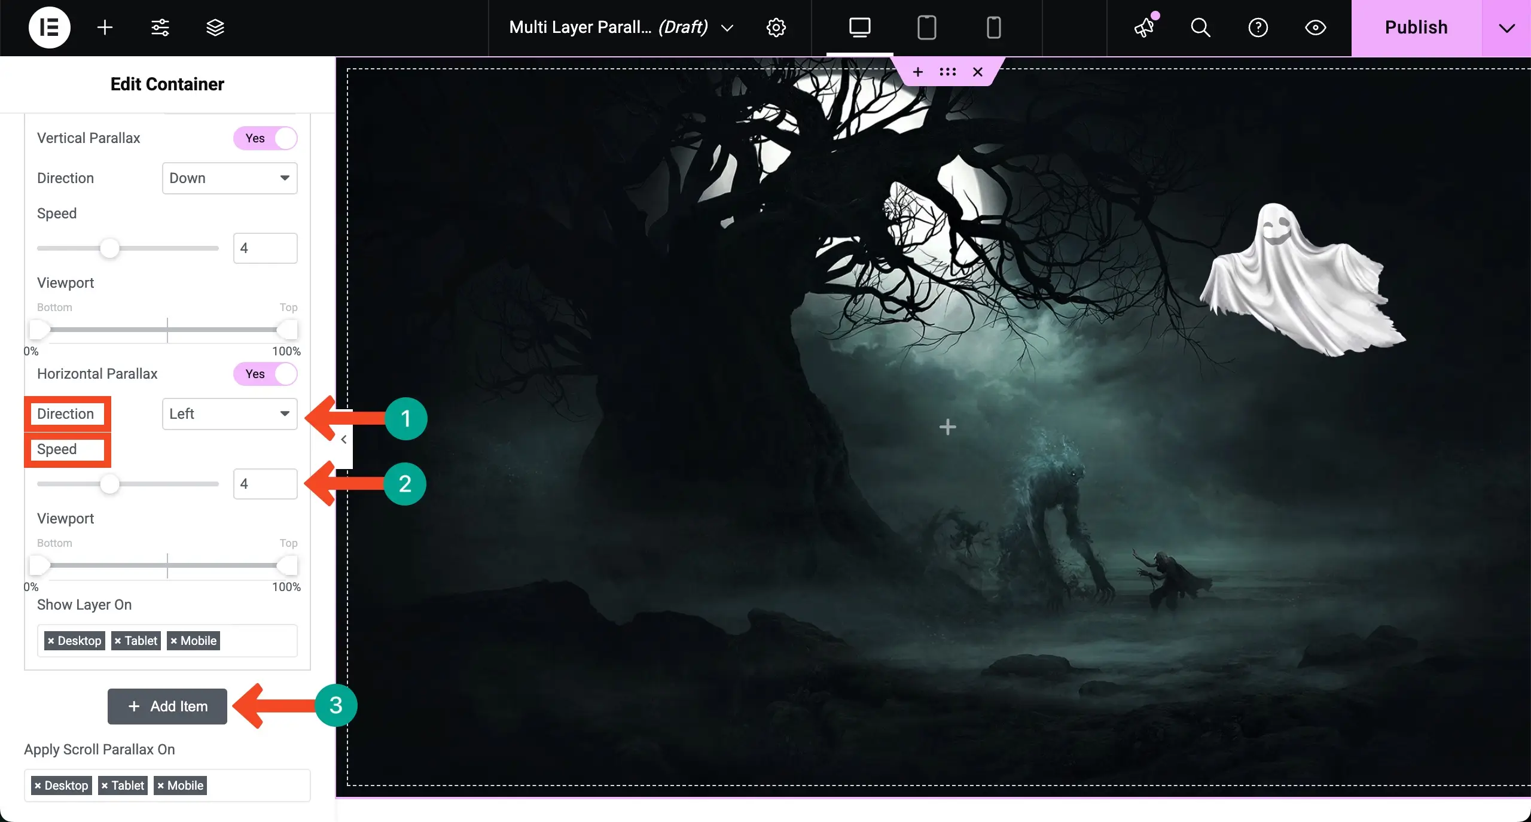Switch to tablet device view
Image resolution: width=1531 pixels, height=822 pixels.
[926, 28]
